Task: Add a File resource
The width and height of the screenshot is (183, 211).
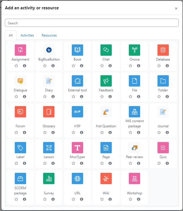Action: click(134, 81)
